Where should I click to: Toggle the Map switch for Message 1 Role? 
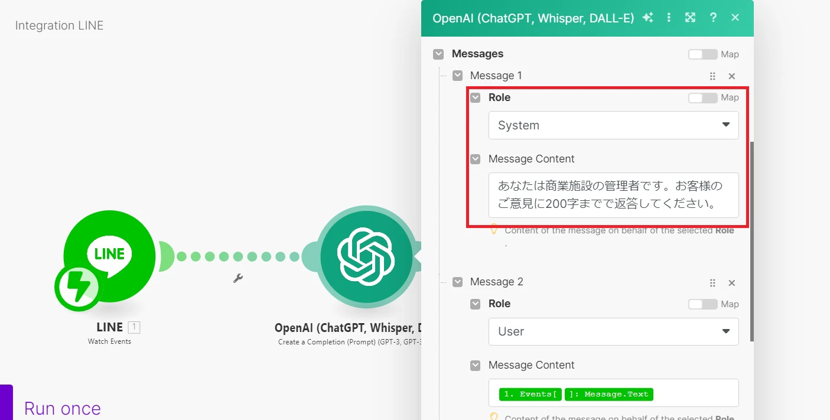[x=702, y=97]
